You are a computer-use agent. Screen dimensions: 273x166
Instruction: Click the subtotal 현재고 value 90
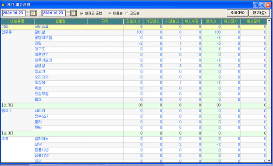[x=219, y=105]
